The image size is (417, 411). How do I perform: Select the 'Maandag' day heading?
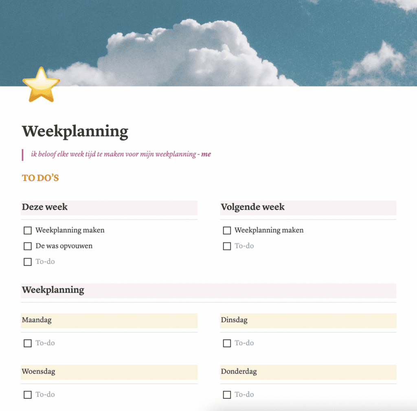(x=37, y=320)
